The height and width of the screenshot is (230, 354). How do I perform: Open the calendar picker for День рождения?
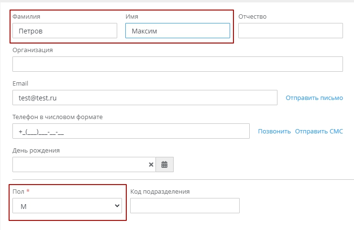point(165,164)
